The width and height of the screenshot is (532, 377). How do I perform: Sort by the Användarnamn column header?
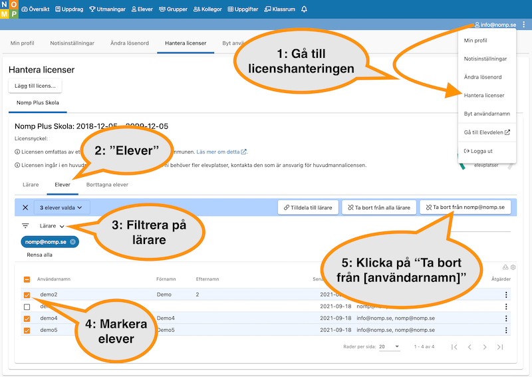[54, 279]
